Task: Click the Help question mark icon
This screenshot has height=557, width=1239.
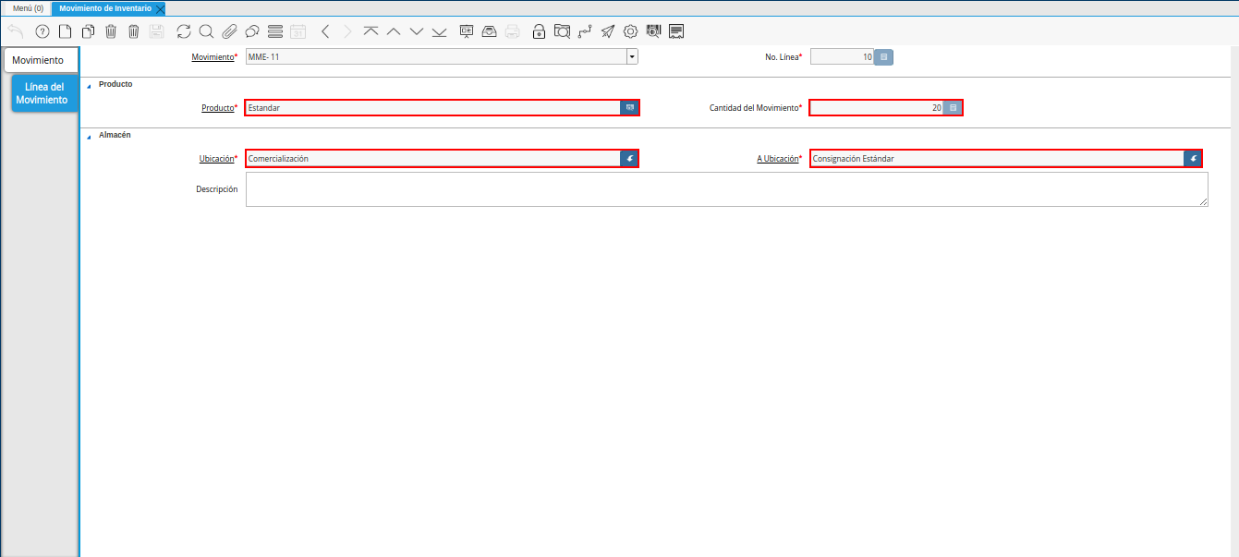Action: click(x=42, y=31)
